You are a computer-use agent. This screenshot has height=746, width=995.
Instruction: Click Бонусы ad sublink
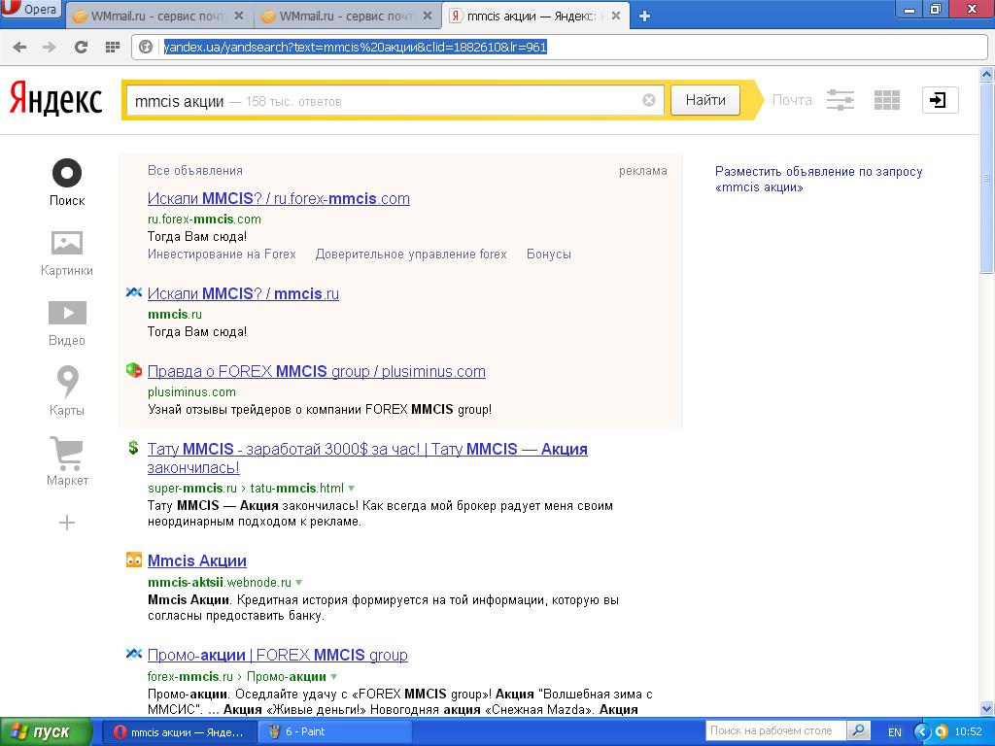point(548,254)
